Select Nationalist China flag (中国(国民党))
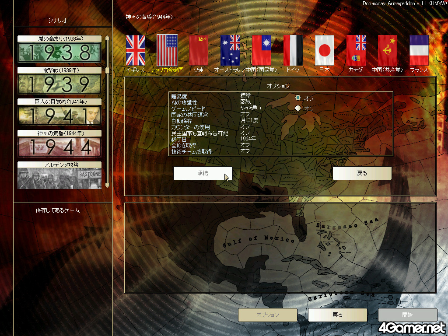 tap(262, 51)
